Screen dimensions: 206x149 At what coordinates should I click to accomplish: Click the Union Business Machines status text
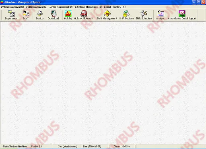point(15,147)
